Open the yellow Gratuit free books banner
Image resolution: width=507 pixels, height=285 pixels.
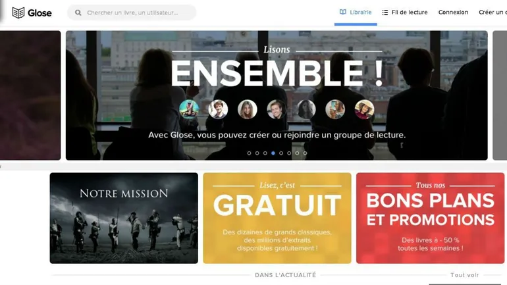click(x=277, y=218)
